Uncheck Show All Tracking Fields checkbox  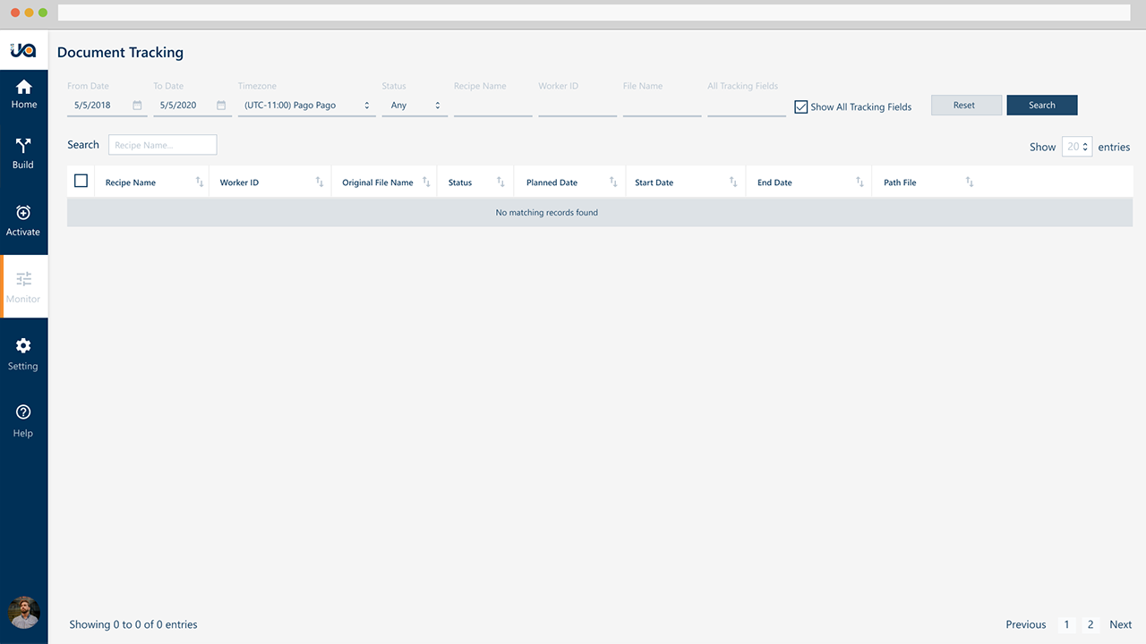click(x=801, y=107)
